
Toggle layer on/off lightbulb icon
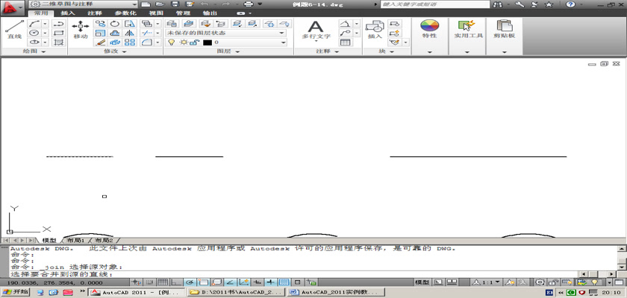(172, 42)
